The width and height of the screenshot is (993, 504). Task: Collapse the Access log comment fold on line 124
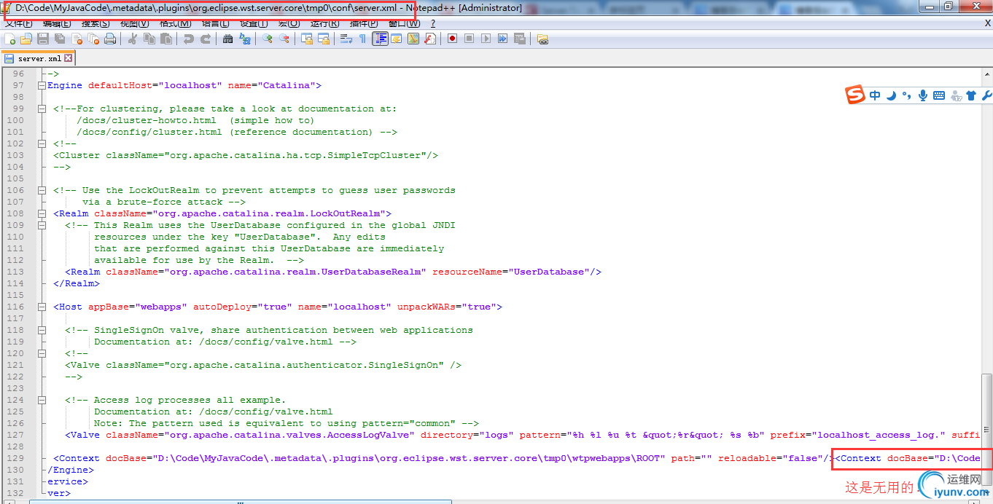point(42,400)
